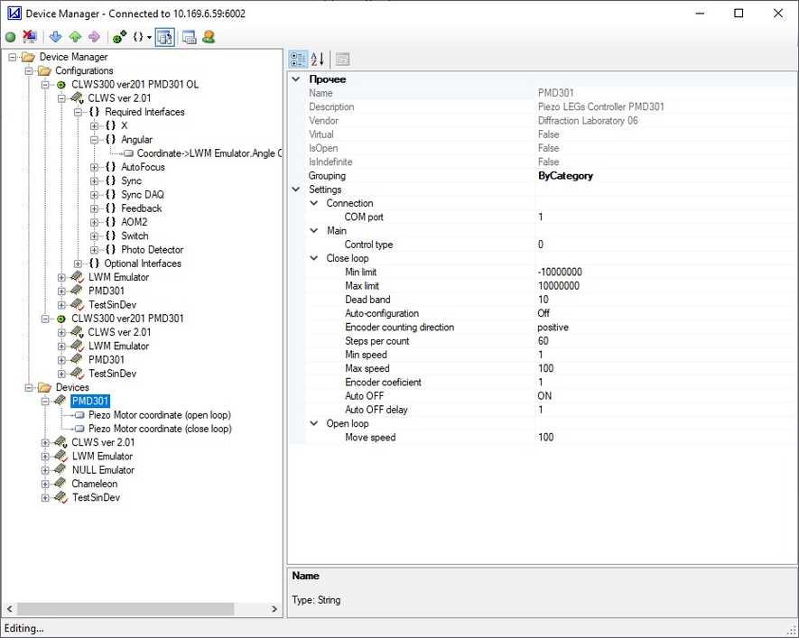The height and width of the screenshot is (638, 799).
Task: Click the green connect status icon
Action: [9, 37]
